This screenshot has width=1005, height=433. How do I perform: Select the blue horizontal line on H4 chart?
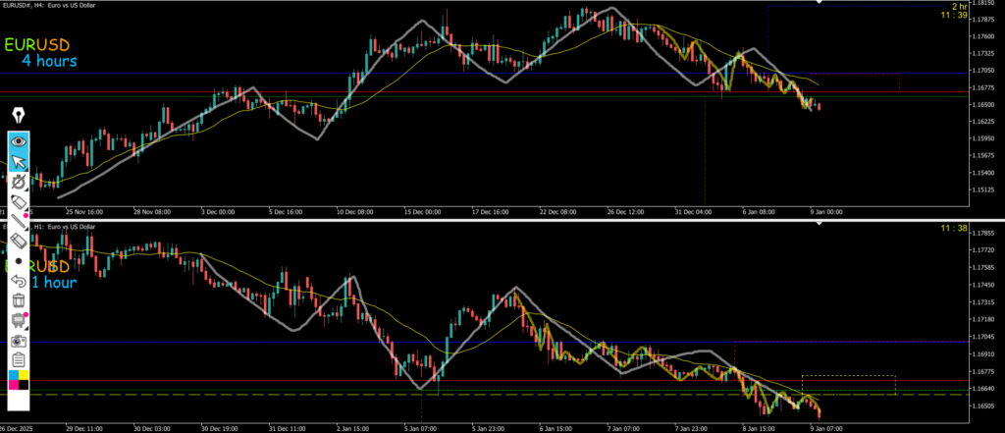(393, 74)
